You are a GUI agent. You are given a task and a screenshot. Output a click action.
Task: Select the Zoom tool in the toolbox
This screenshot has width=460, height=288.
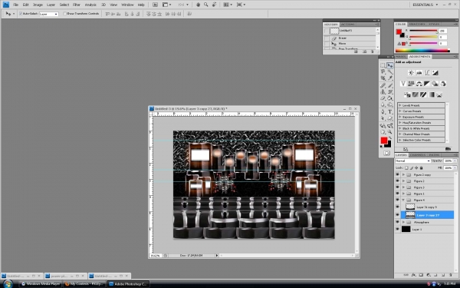click(x=390, y=132)
